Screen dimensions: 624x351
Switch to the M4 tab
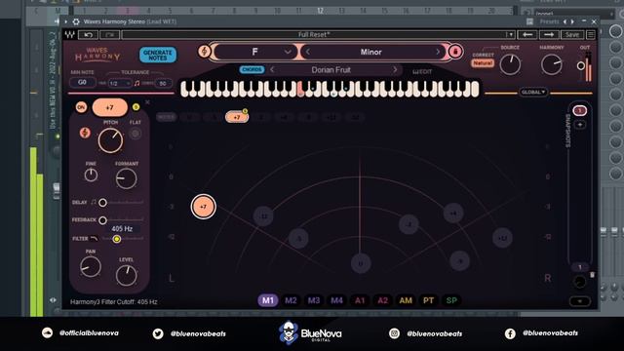[x=336, y=300]
